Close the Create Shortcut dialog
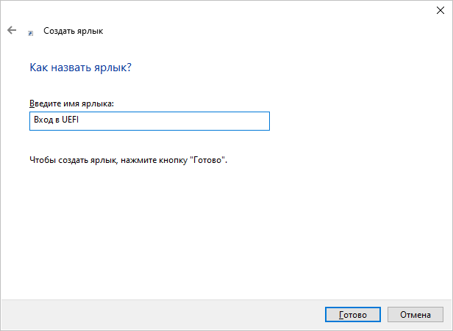The width and height of the screenshot is (453, 331). coord(440,10)
